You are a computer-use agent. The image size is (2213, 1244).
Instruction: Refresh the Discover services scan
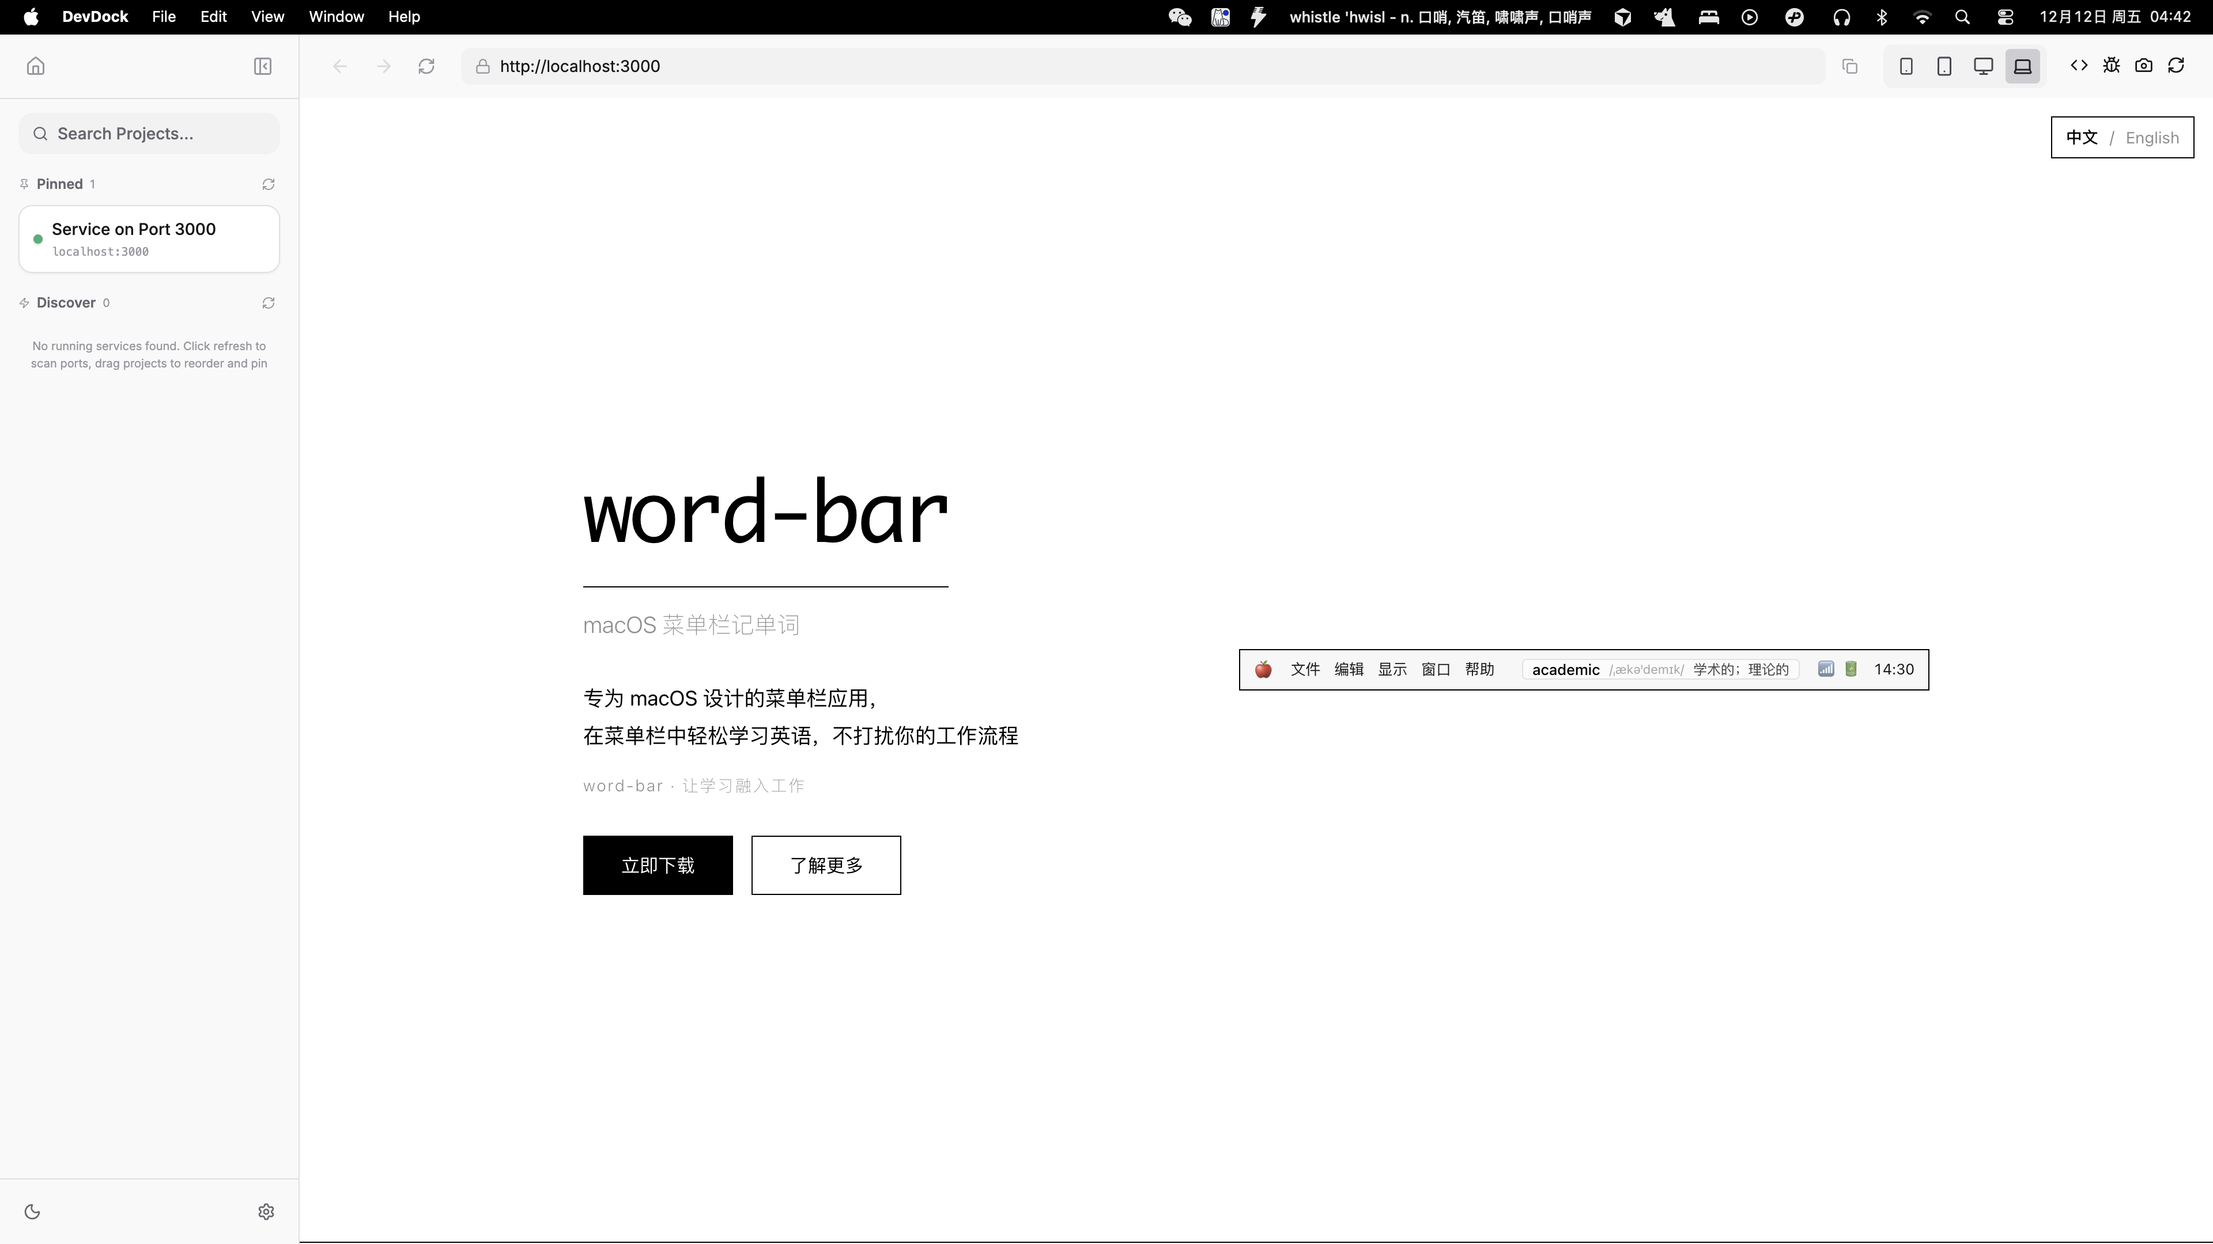268,303
